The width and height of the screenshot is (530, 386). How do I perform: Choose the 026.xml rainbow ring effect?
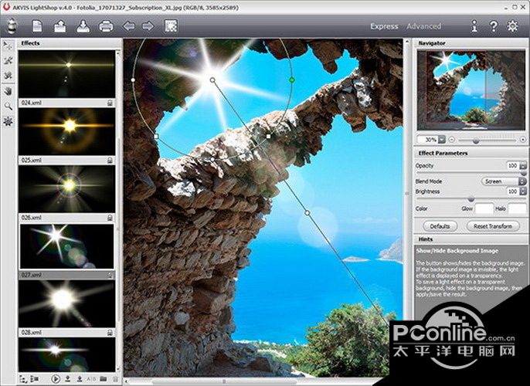point(67,189)
